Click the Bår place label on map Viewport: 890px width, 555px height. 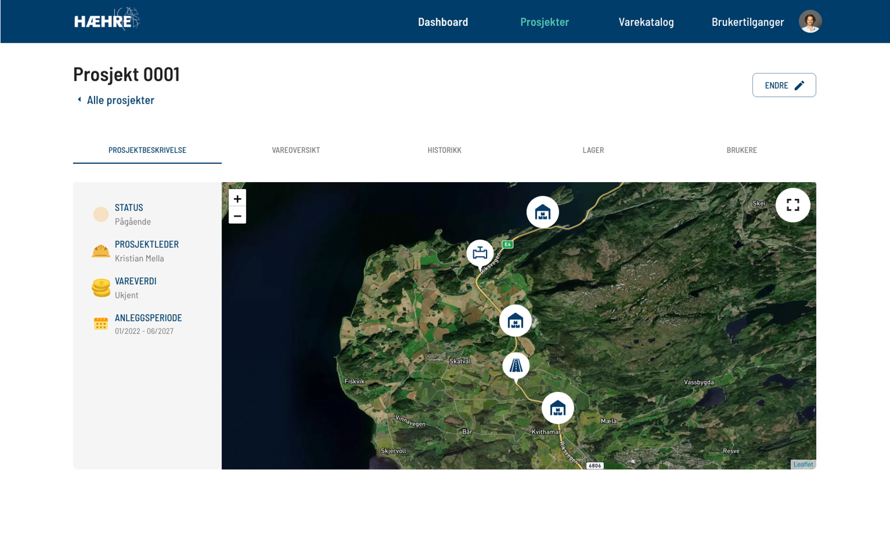pos(467,431)
